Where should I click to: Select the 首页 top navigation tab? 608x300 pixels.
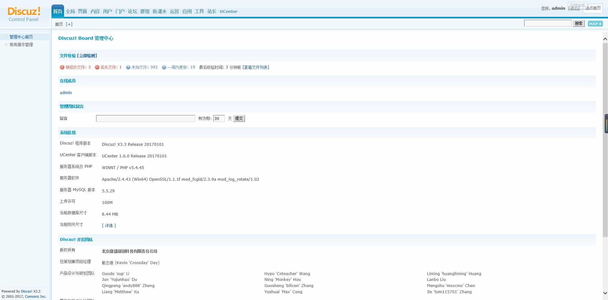(x=58, y=11)
